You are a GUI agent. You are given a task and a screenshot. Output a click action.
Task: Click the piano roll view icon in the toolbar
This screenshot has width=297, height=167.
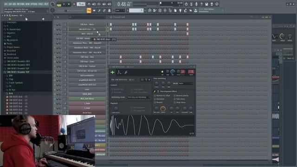[155, 11]
